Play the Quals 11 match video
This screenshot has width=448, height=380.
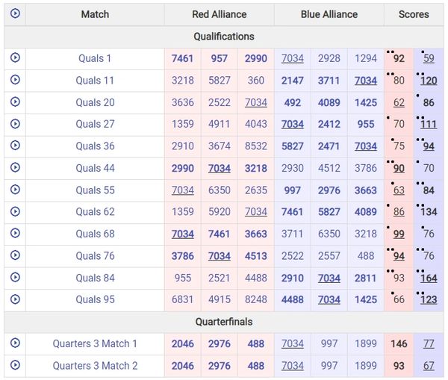tap(15, 81)
